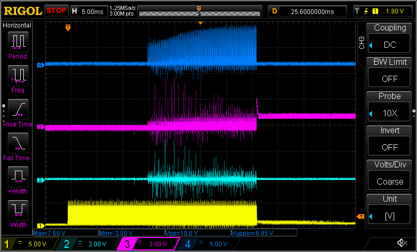Click the Horizontal menu label
The image size is (417, 252).
pyautogui.click(x=17, y=25)
